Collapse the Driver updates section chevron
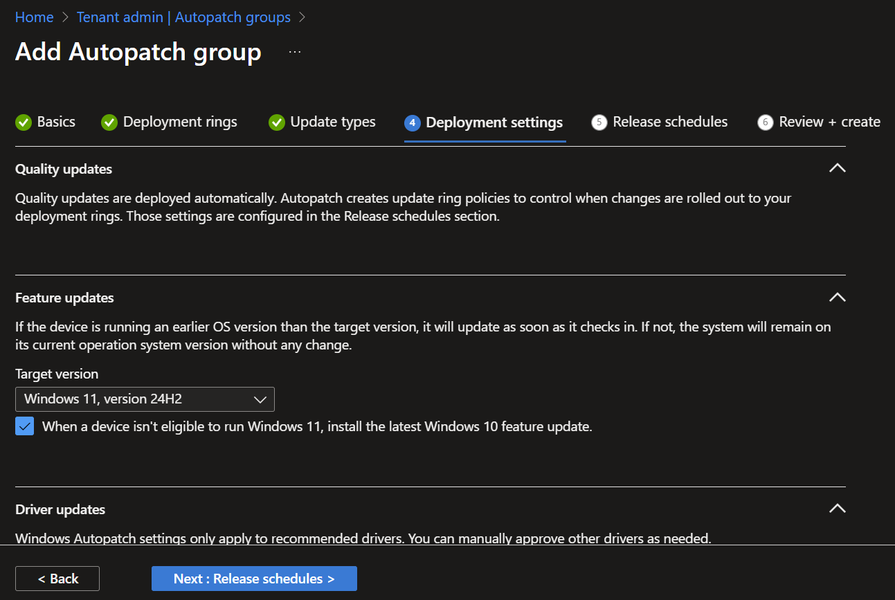The image size is (895, 600). click(838, 509)
